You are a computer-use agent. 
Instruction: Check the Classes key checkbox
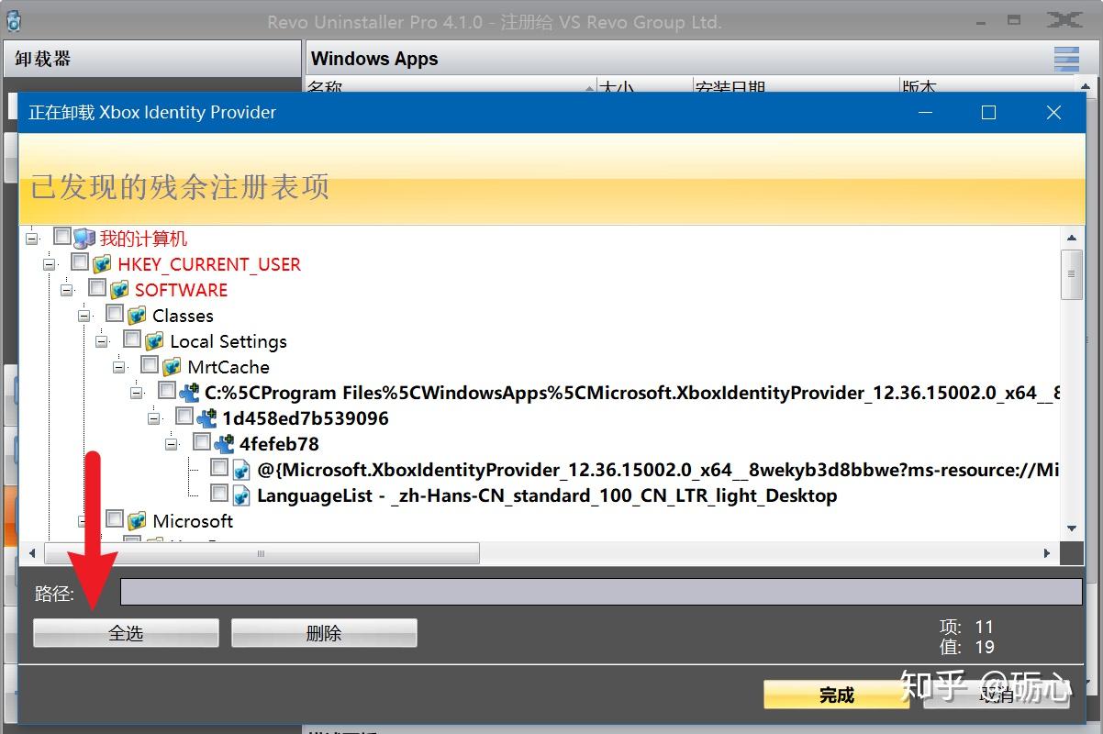[x=115, y=314]
